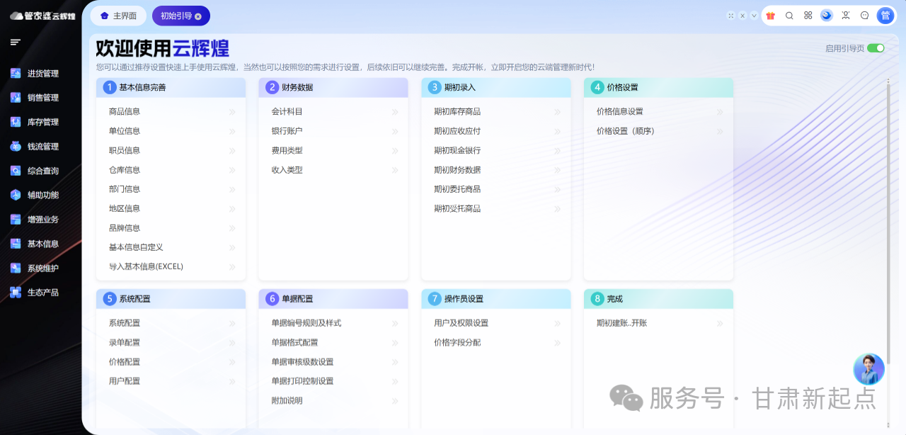This screenshot has width=906, height=435.
Task: Close the 初始引导 tab
Action: pos(198,16)
